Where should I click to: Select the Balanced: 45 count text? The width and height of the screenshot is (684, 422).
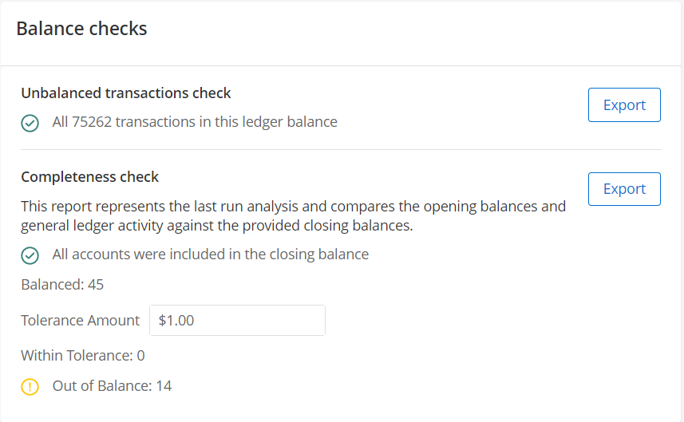(62, 285)
